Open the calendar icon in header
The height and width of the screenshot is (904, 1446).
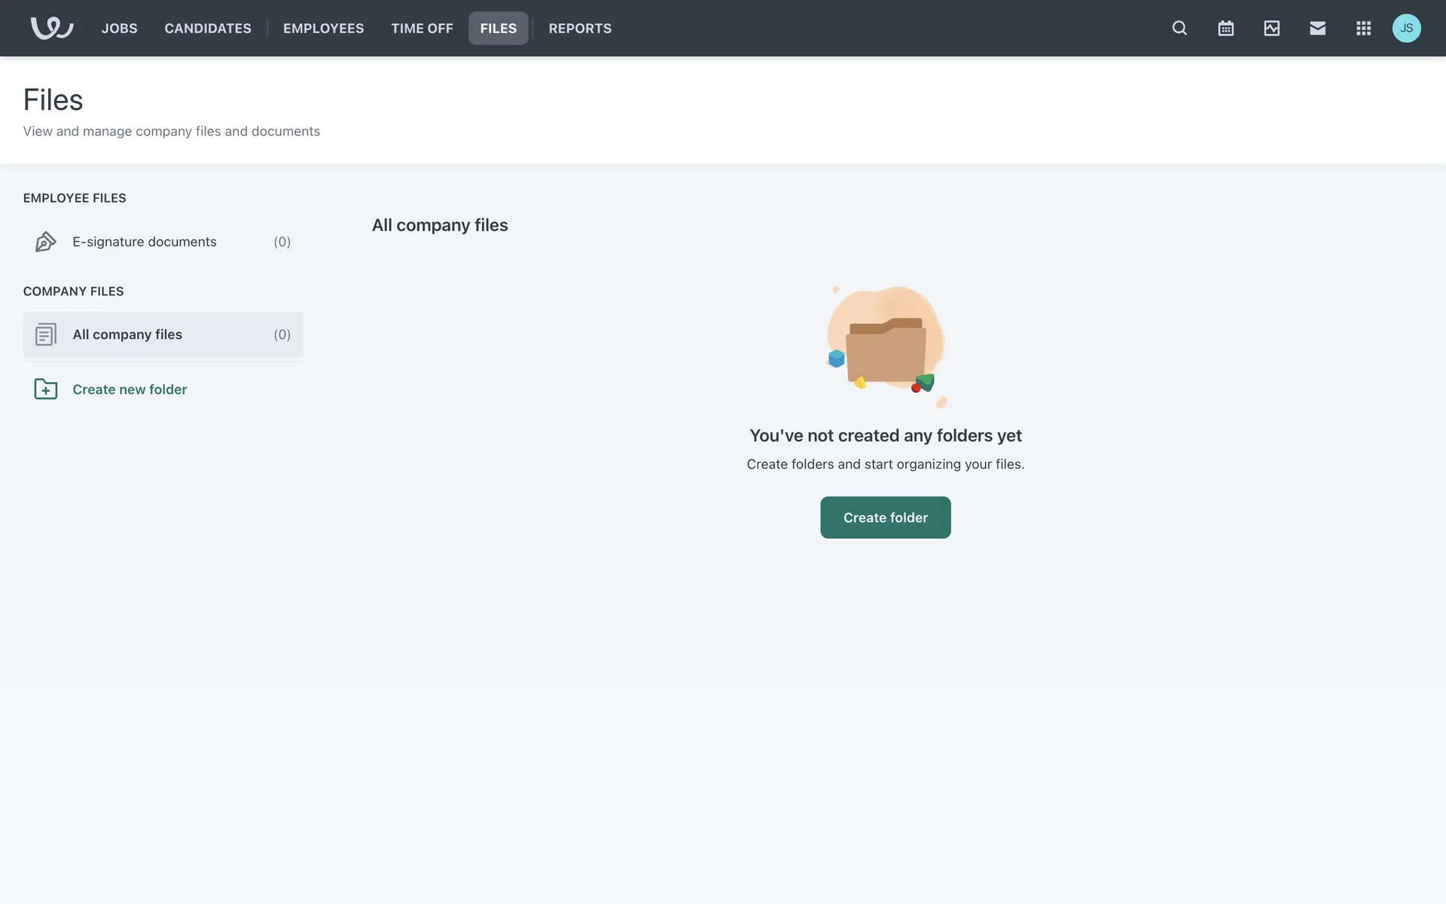click(1225, 28)
